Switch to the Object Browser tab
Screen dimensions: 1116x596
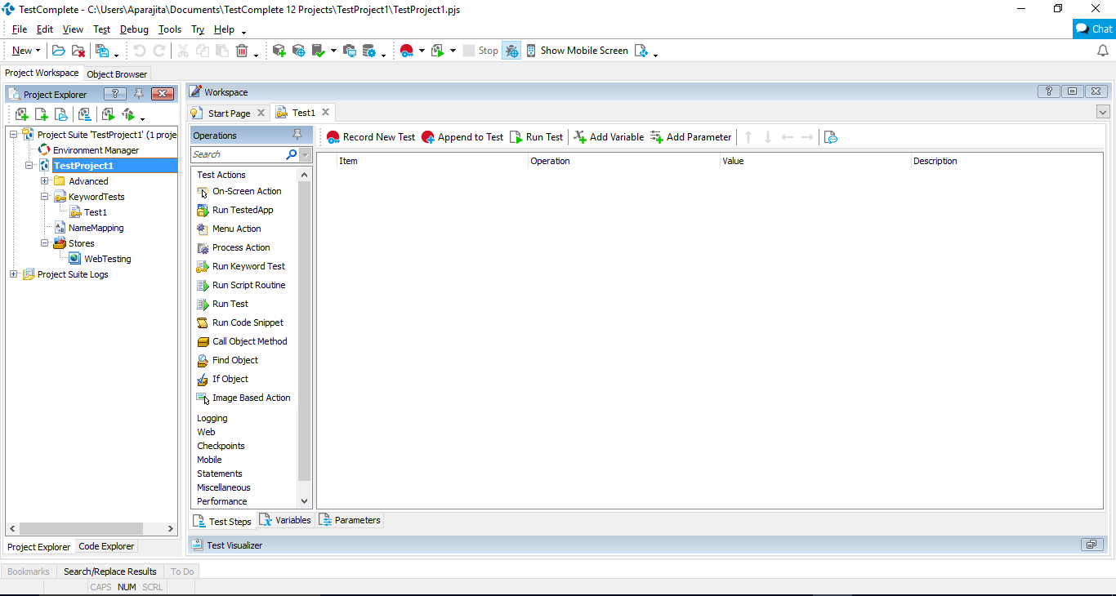[117, 74]
